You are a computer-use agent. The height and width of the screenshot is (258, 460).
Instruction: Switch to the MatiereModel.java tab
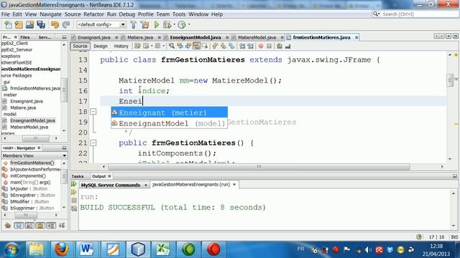pyautogui.click(x=257, y=37)
